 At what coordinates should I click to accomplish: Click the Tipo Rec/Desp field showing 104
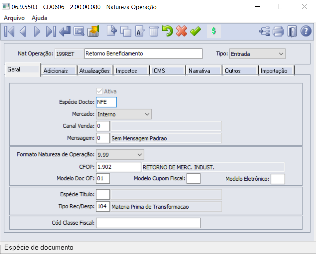pyautogui.click(x=103, y=206)
